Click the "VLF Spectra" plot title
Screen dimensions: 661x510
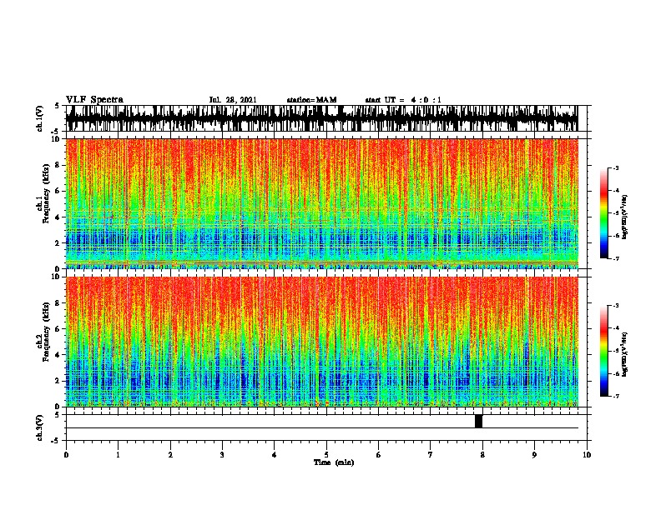[x=94, y=100]
